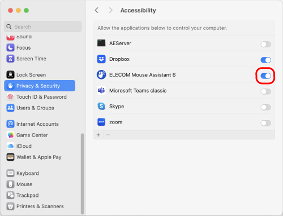Enable the AEServer accessibility toggle
283x216 pixels.
(265, 45)
